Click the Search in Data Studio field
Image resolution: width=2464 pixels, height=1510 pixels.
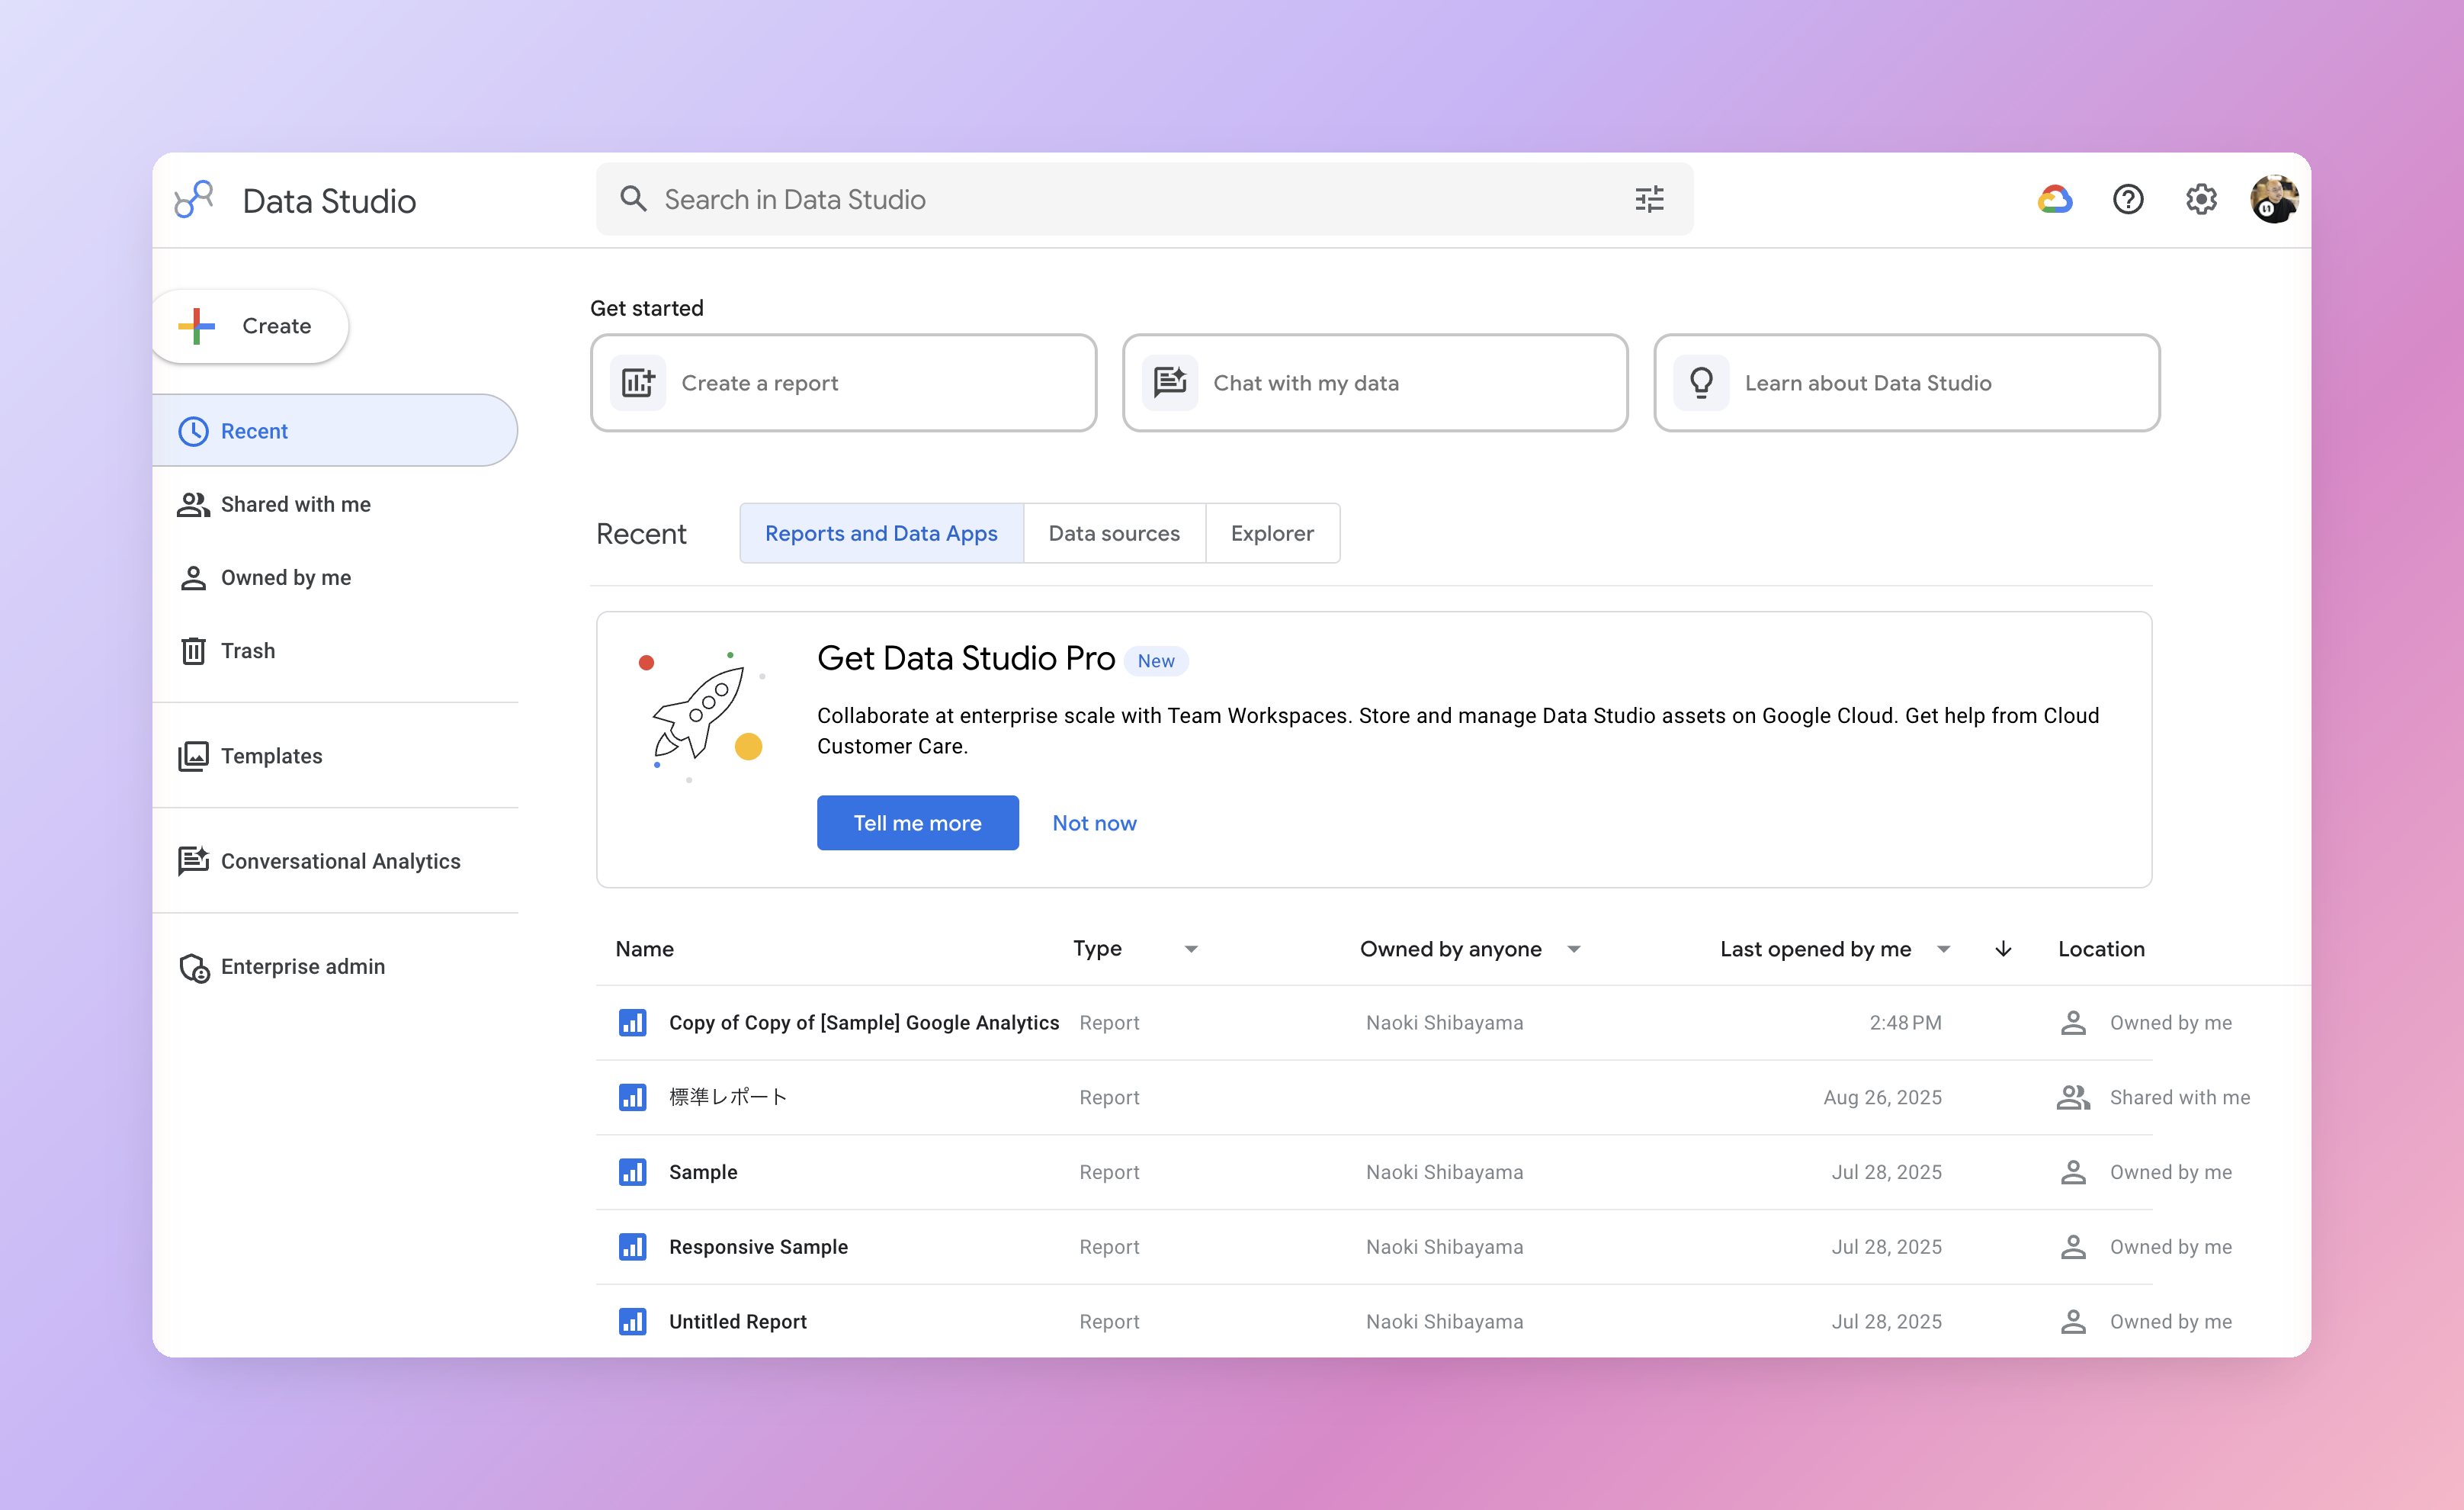click(1144, 199)
